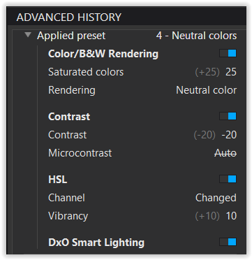Disable the Contrast toggle switch

click(228, 116)
